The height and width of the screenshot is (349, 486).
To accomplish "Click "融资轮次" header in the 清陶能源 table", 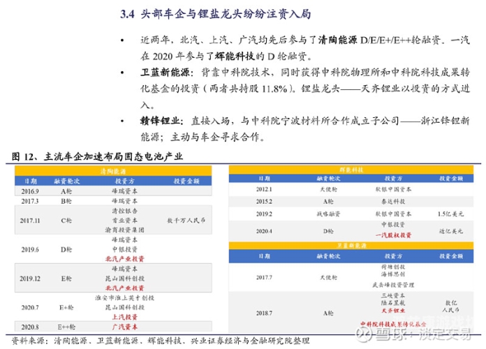I will [66, 181].
